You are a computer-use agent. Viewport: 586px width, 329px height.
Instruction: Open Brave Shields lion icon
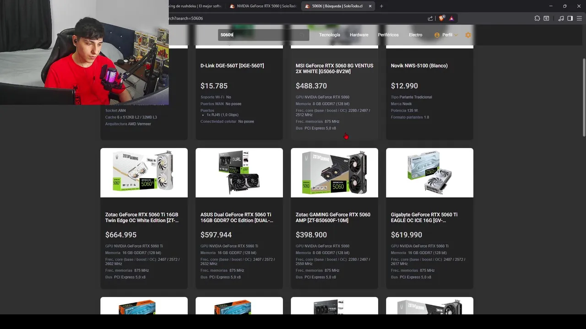coord(441,18)
